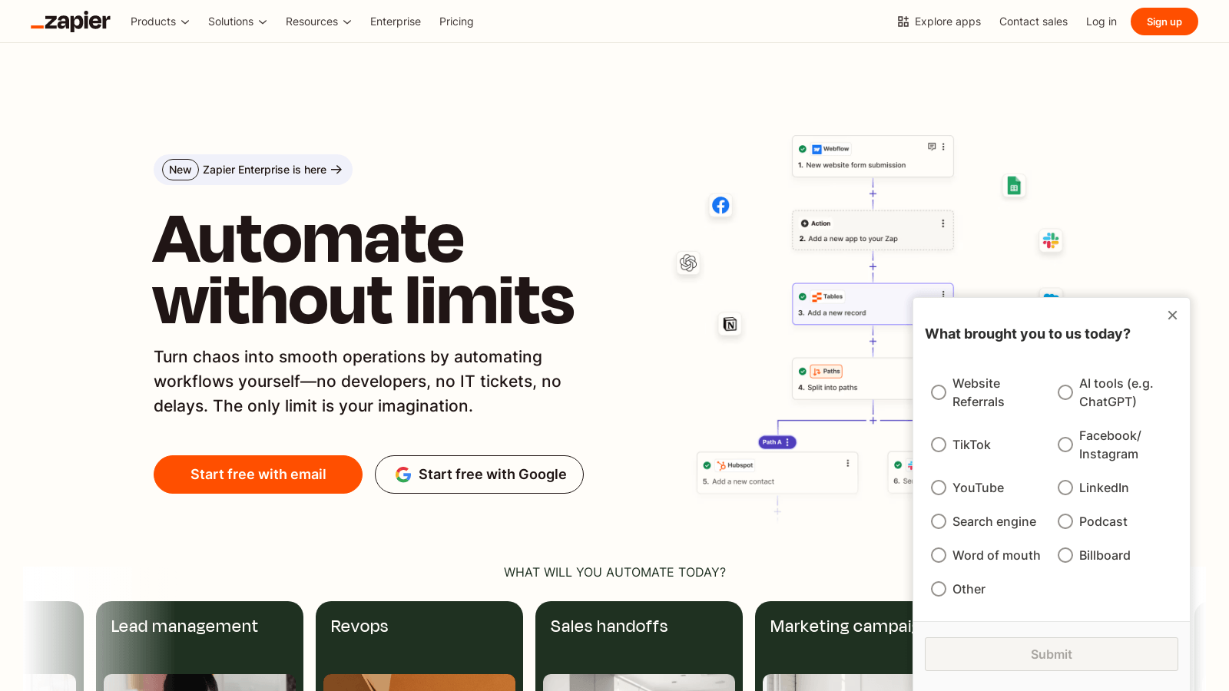Click the arrow in Zapier Enterprise banner
Viewport: 1229px width, 691px height.
point(336,170)
